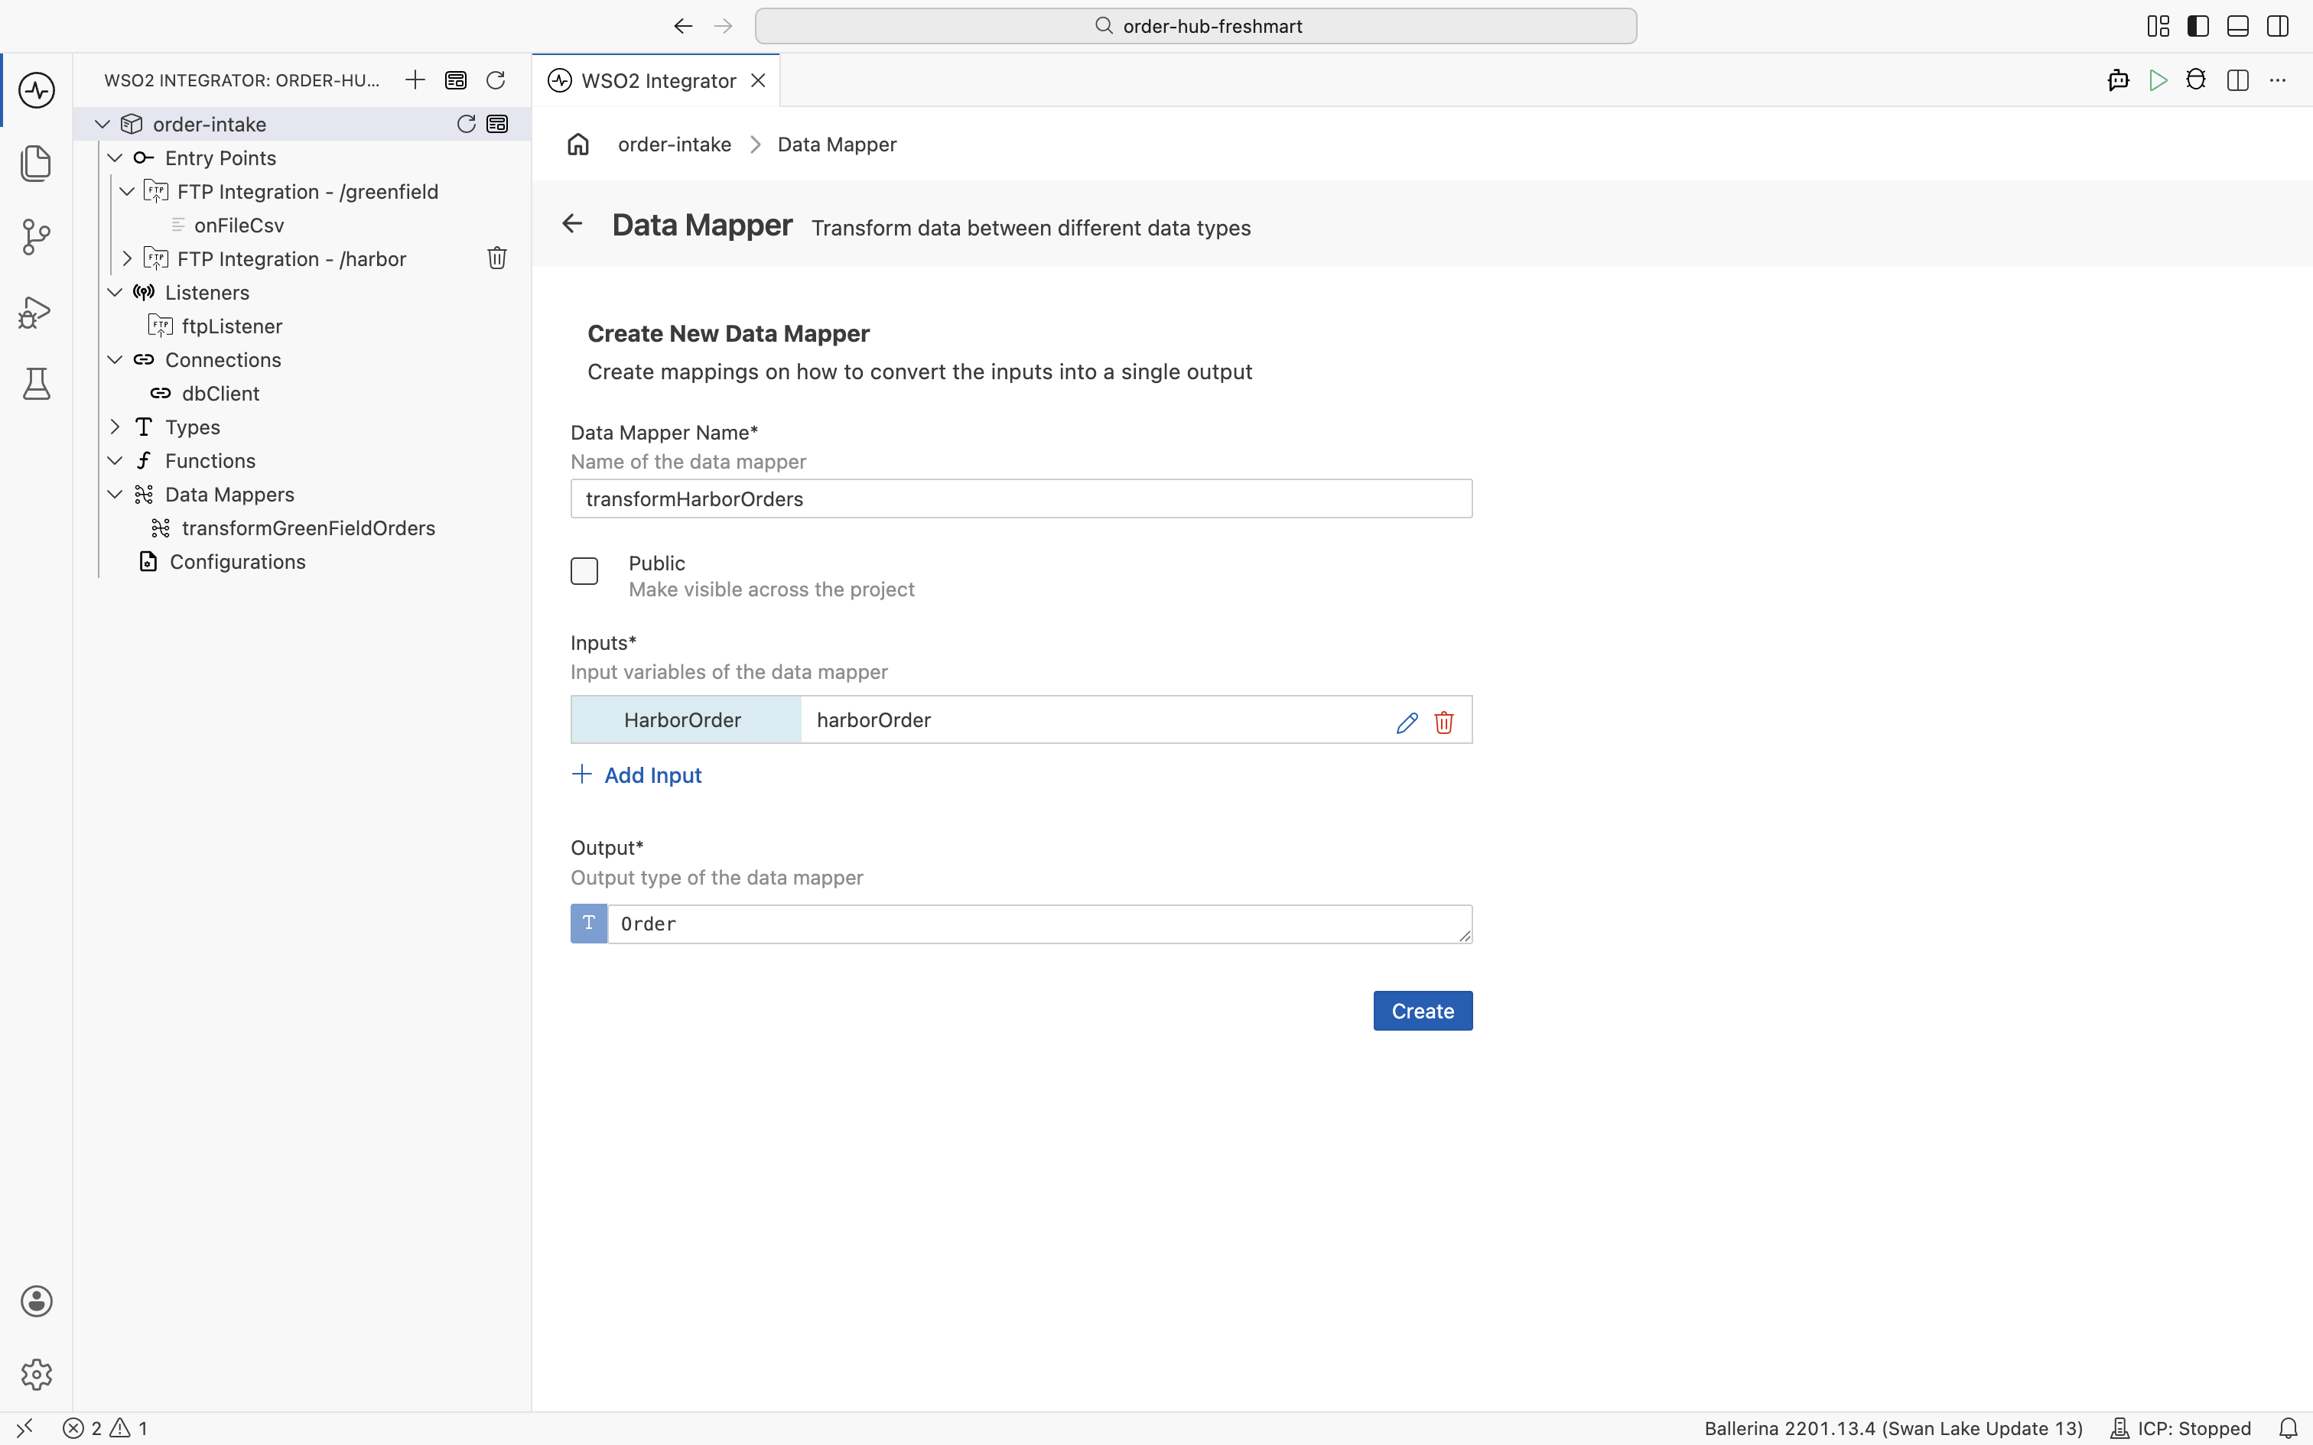Click ICP: Stopped in status bar
The width and height of the screenshot is (2313, 1445).
click(x=2182, y=1428)
